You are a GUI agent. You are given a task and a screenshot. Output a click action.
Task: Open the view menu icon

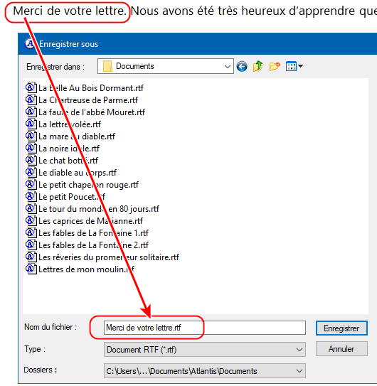click(x=294, y=67)
